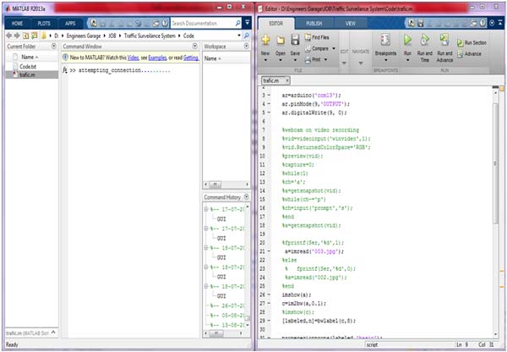Click the save icon in Editor quick-access bar
This screenshot has height=352, width=507.
420,23
